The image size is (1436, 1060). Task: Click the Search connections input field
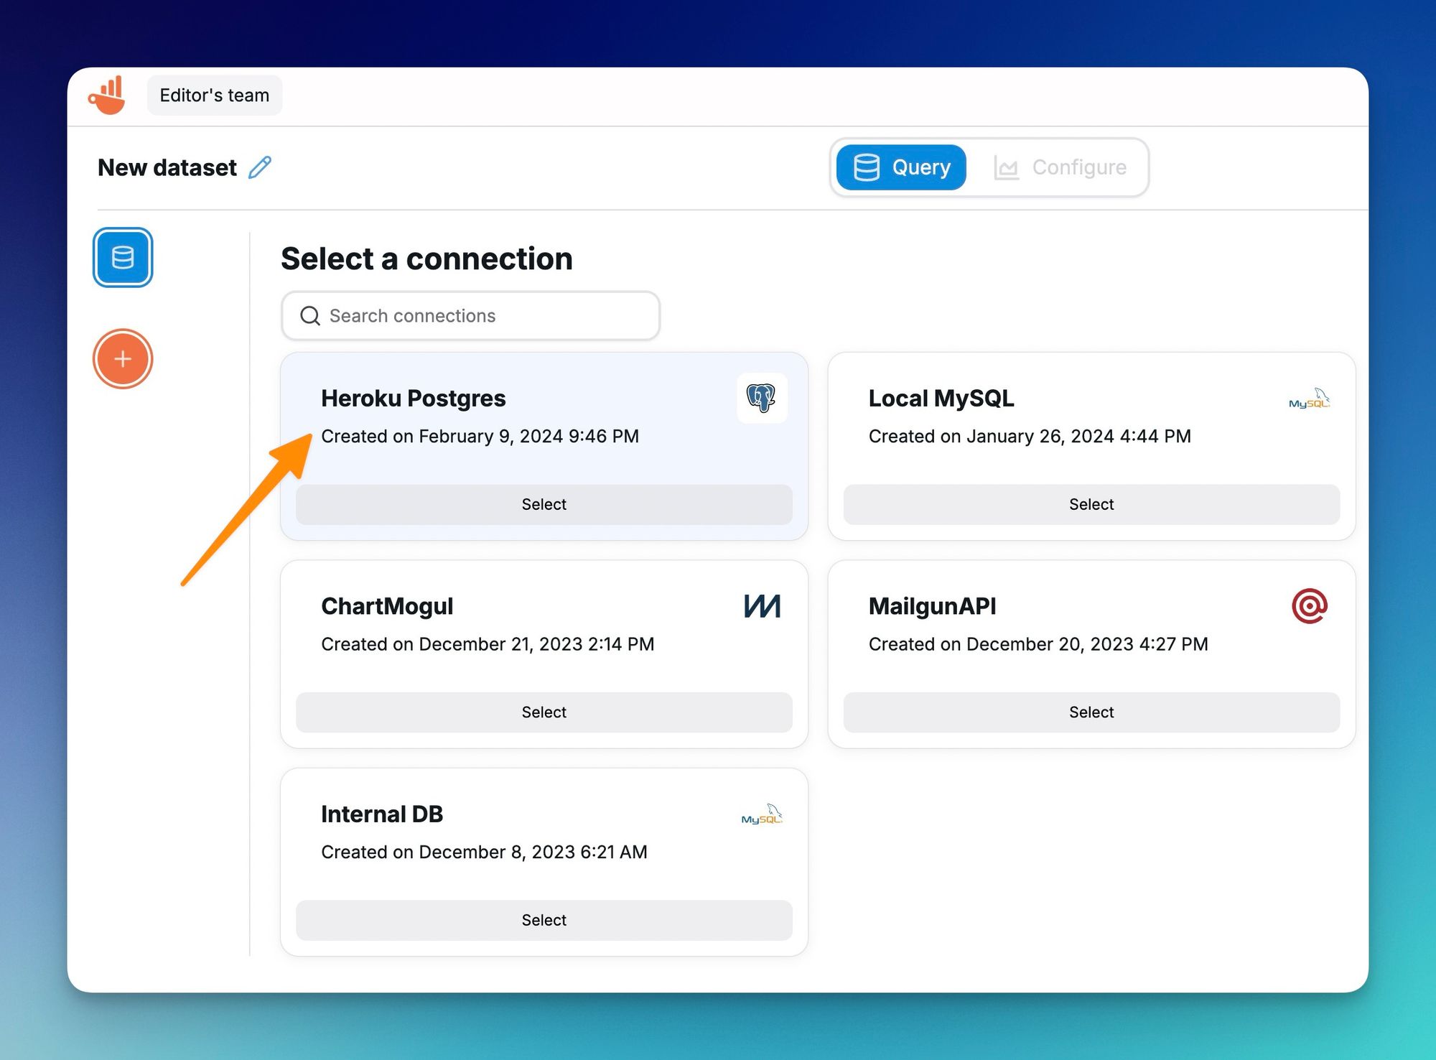coord(470,315)
